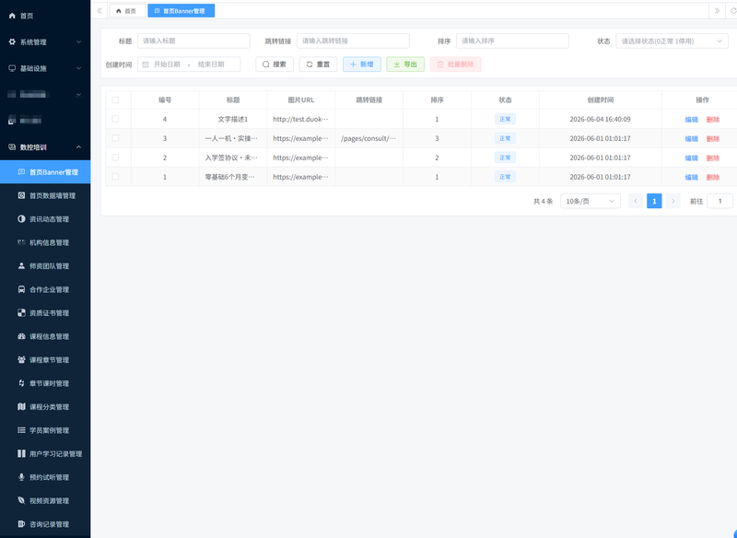Click the 预约试听管理 microphone icon
The width and height of the screenshot is (737, 538).
coord(21,477)
